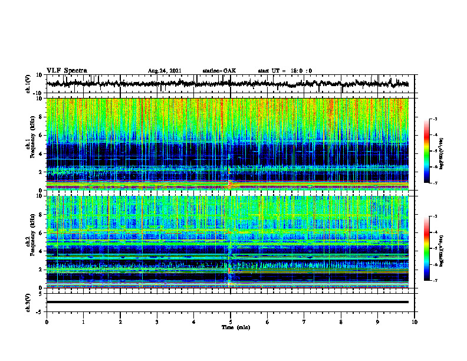
Task: Click the "station=GAK" header label
Action: click(219, 71)
